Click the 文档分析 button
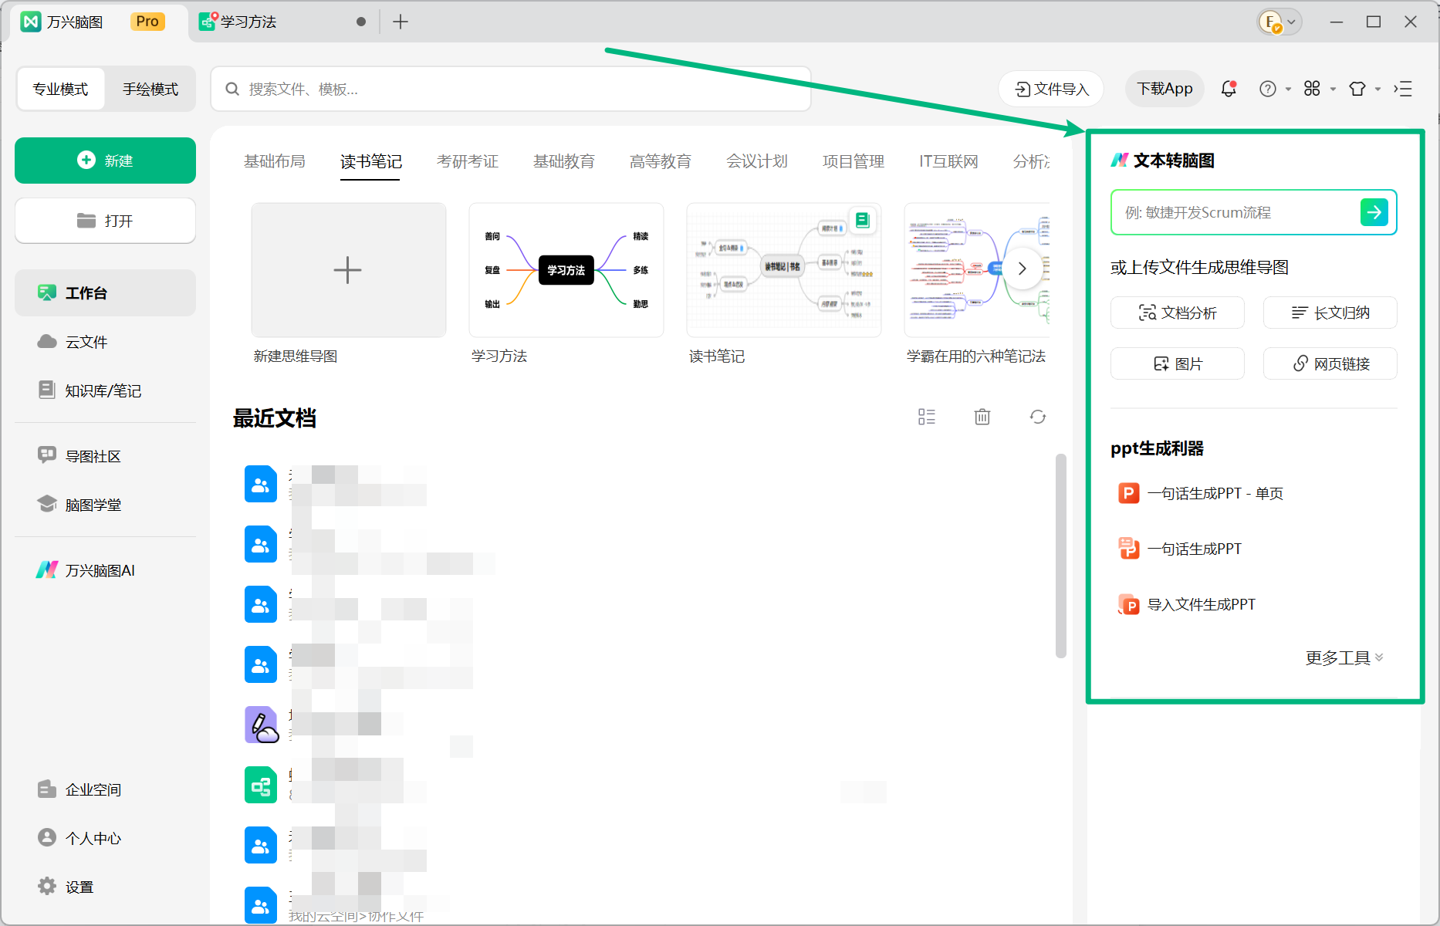1440x926 pixels. [x=1178, y=313]
